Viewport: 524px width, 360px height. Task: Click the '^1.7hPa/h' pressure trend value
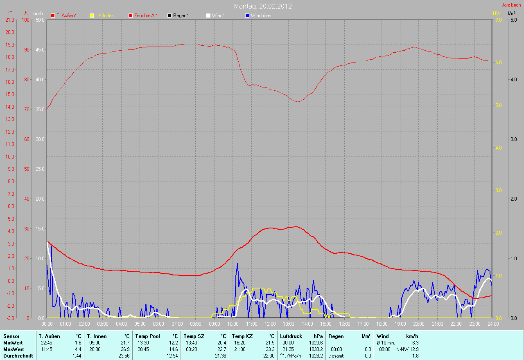tap(291, 356)
